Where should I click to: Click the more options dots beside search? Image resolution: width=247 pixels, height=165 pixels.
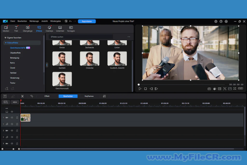129,37
